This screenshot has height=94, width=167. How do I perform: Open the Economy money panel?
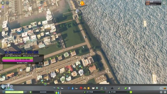pos(126,88)
